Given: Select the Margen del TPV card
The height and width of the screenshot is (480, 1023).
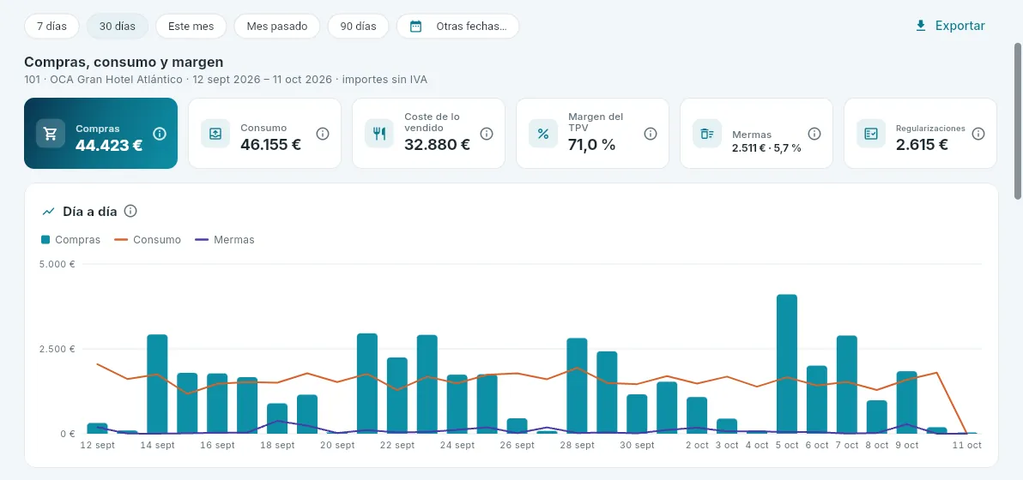Looking at the screenshot, I should (x=592, y=134).
